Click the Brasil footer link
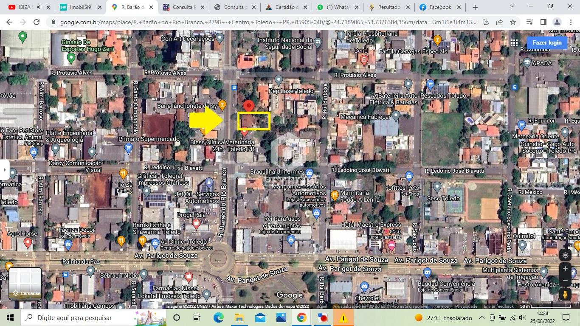Viewport: 580px width, 326px height. coord(321,306)
